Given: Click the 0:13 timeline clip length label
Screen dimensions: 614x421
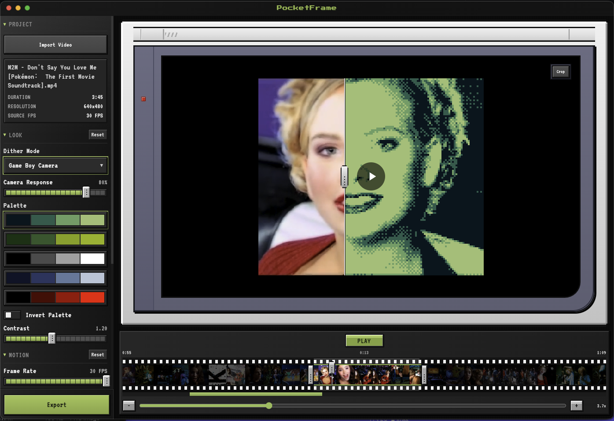Looking at the screenshot, I should click(x=364, y=353).
